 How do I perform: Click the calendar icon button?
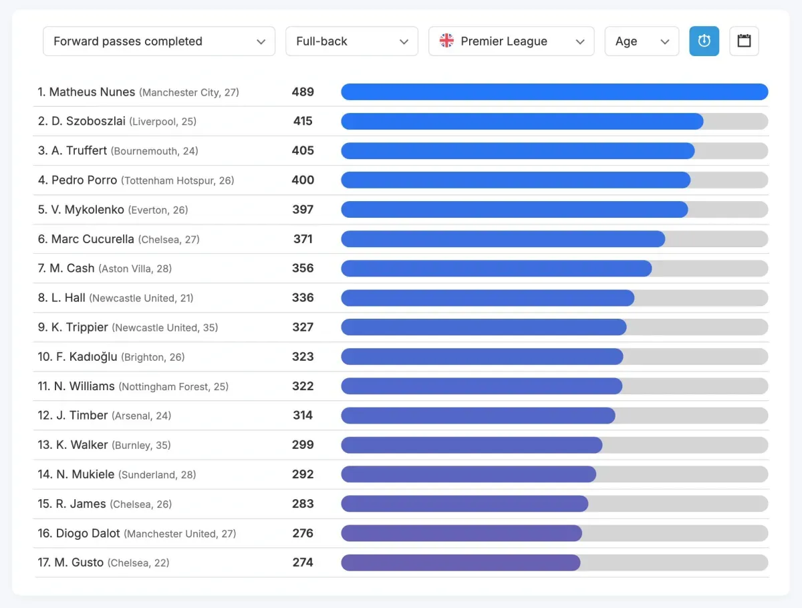coord(744,41)
